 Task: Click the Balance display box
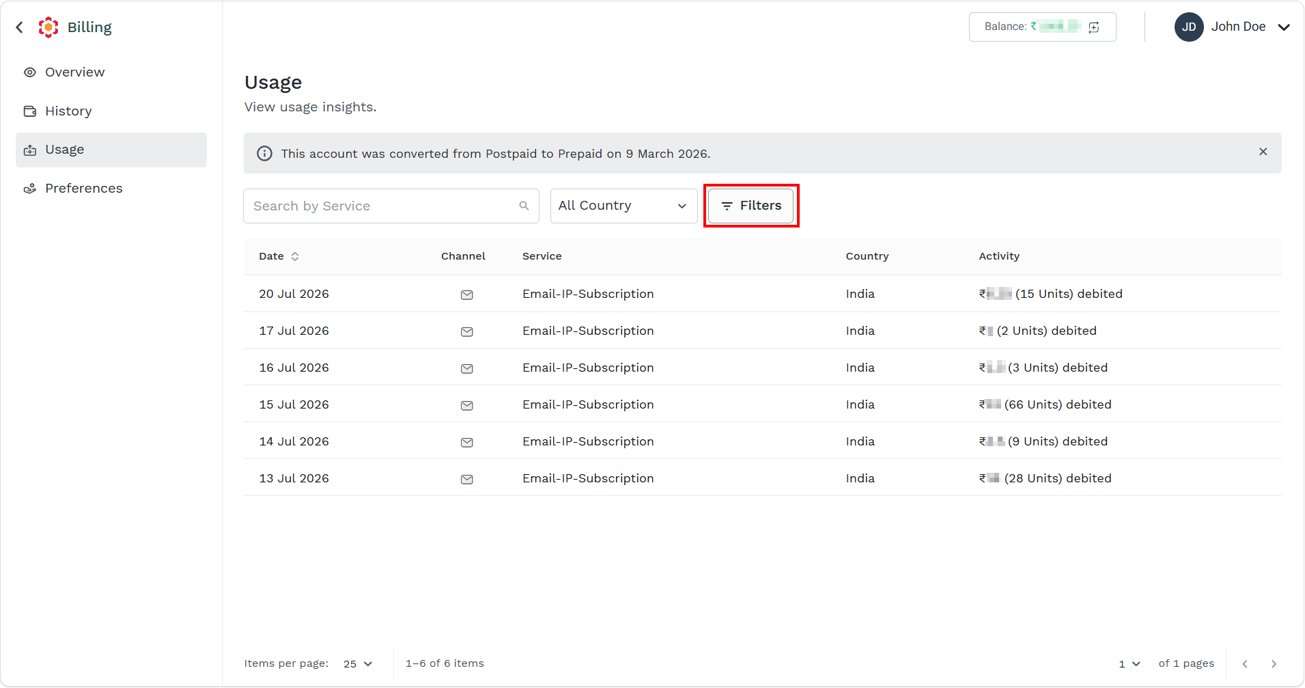coord(1042,27)
